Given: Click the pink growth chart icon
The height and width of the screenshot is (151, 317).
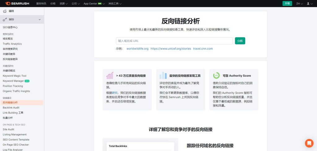Looking at the screenshot, I should click(x=110, y=75).
